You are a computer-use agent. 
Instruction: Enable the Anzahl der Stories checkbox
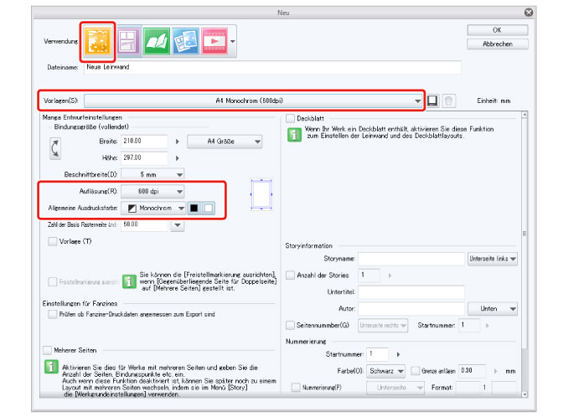click(290, 275)
